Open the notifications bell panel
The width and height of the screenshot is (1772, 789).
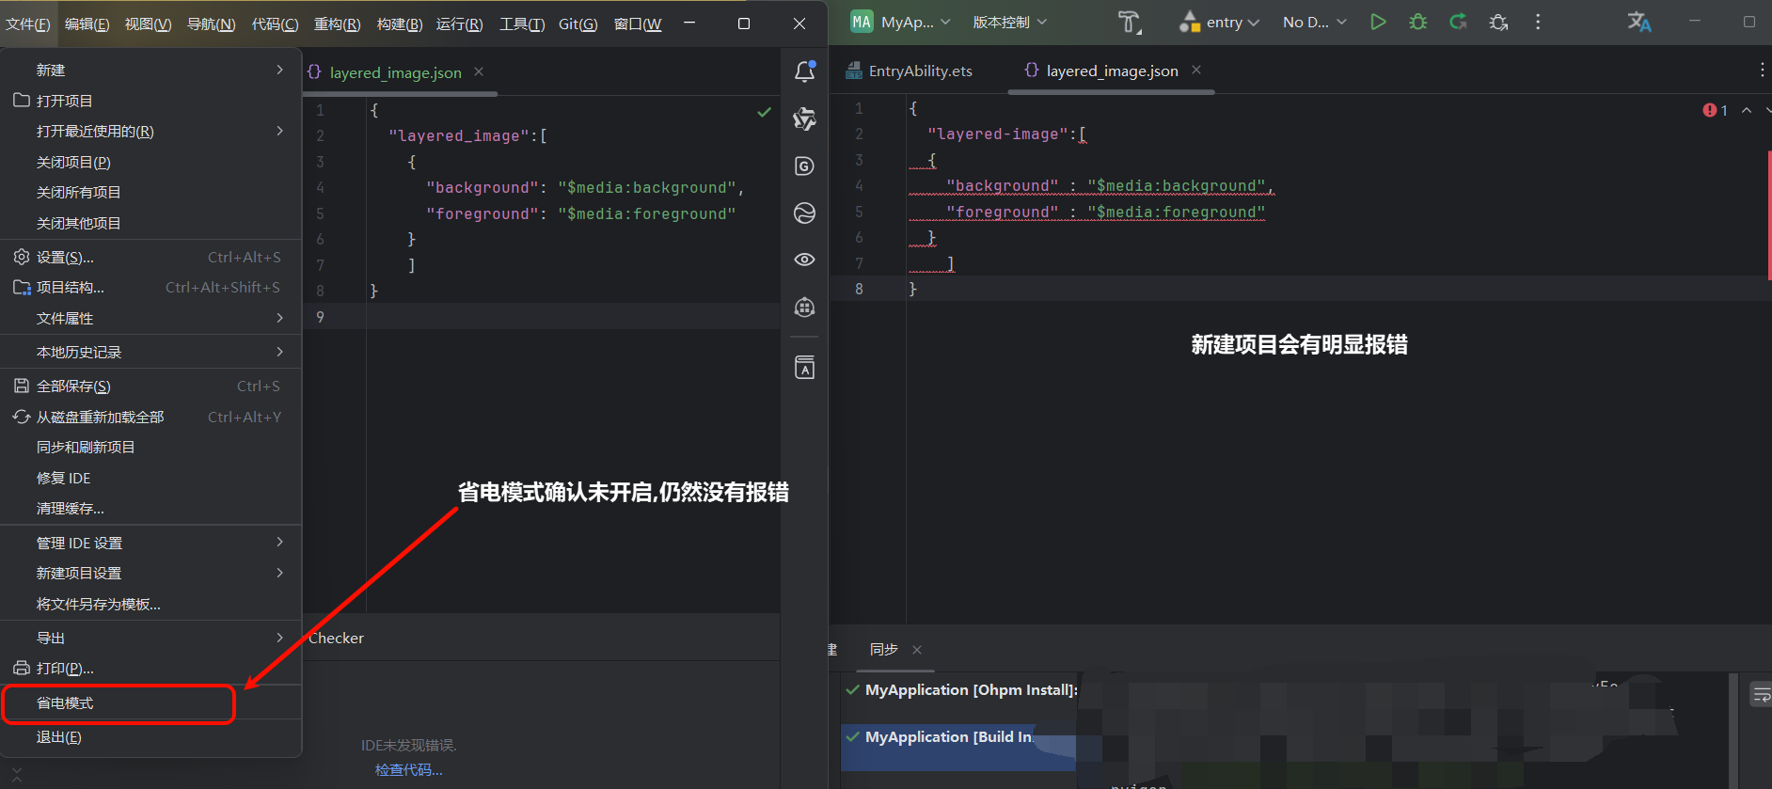tap(804, 71)
